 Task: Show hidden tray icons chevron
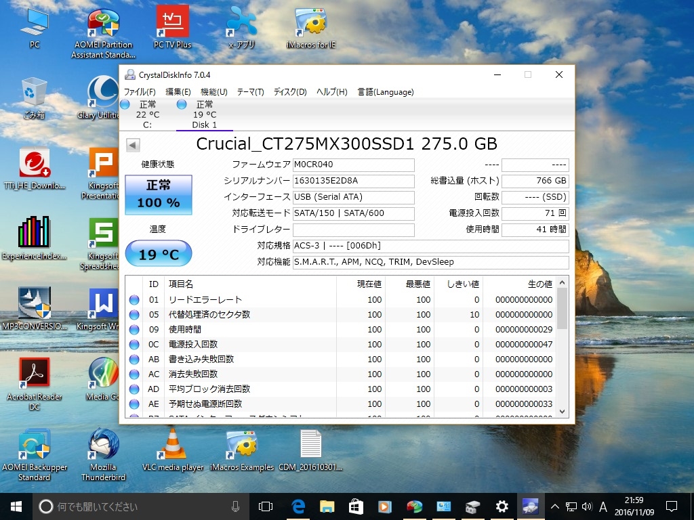[x=554, y=506]
